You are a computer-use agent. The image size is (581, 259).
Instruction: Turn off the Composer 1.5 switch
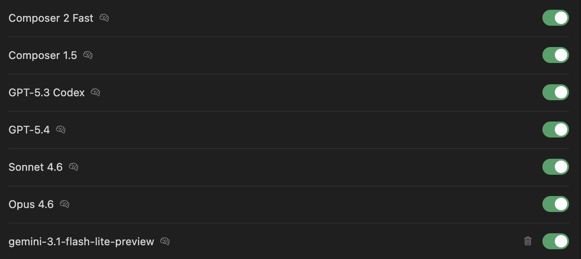(x=555, y=55)
